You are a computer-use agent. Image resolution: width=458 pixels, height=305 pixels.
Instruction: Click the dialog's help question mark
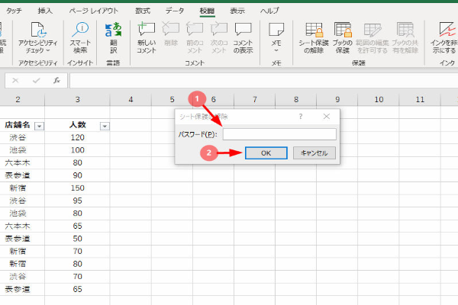tap(300, 117)
